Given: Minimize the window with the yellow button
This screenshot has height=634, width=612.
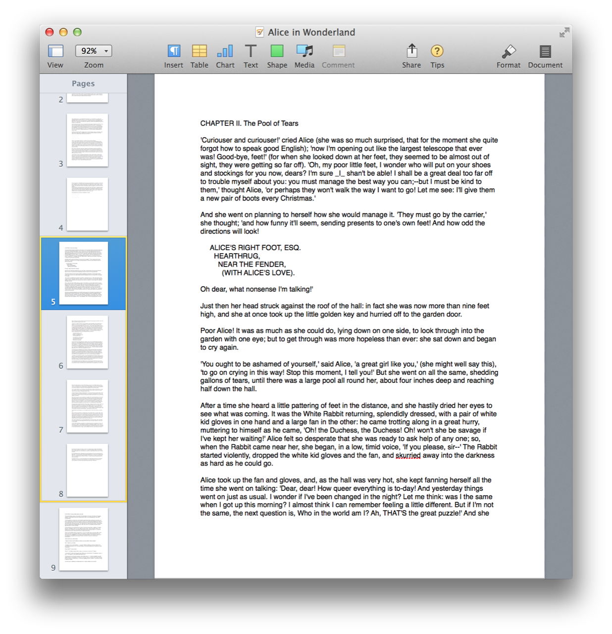Looking at the screenshot, I should [x=63, y=32].
